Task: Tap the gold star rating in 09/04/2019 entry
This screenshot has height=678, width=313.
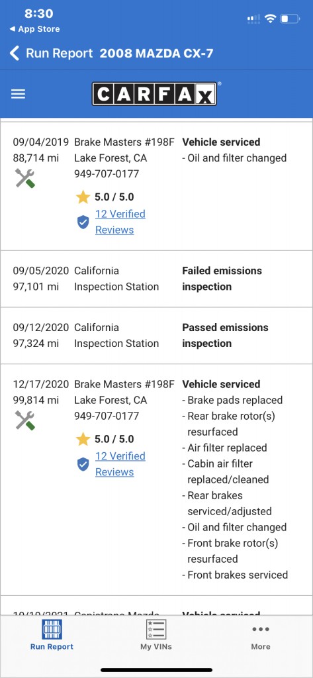Action: point(83,197)
